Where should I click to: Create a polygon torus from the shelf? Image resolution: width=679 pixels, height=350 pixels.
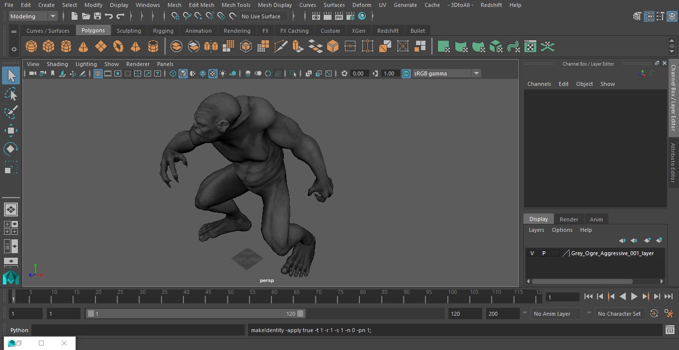click(118, 47)
